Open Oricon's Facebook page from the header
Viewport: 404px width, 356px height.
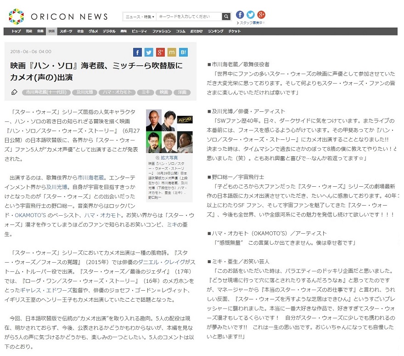(x=240, y=15)
